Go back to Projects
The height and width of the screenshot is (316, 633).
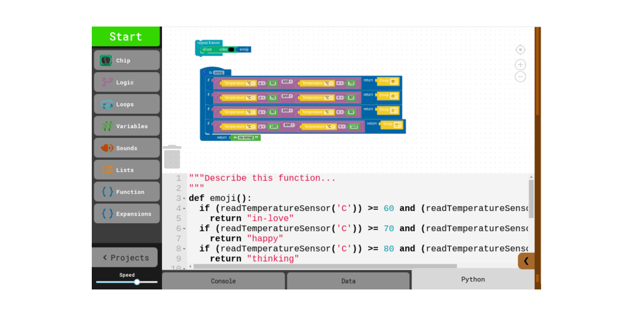126,257
